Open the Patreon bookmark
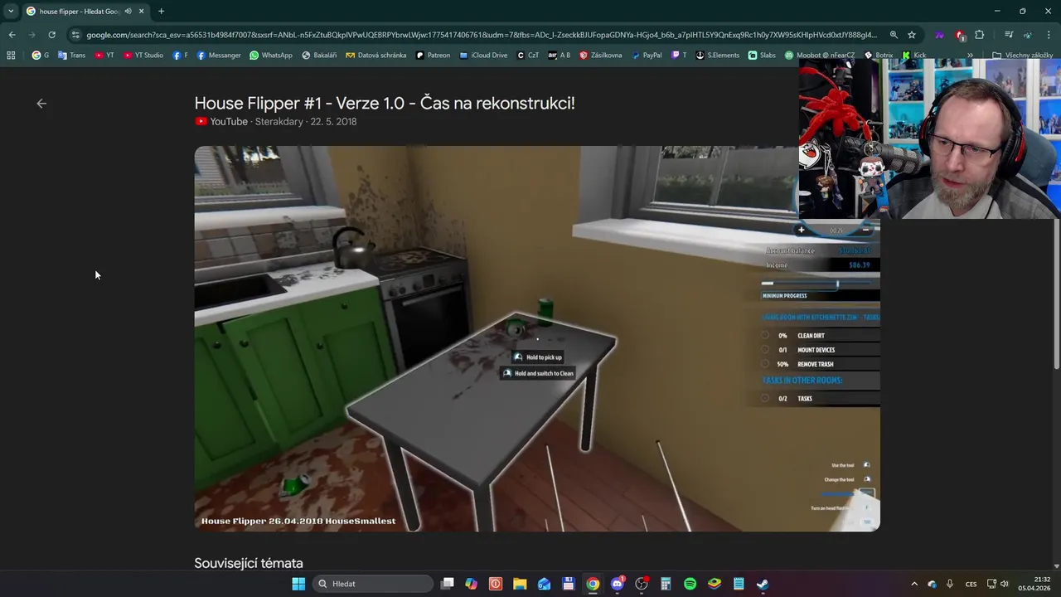Viewport: 1061px width, 597px height. pos(433,56)
